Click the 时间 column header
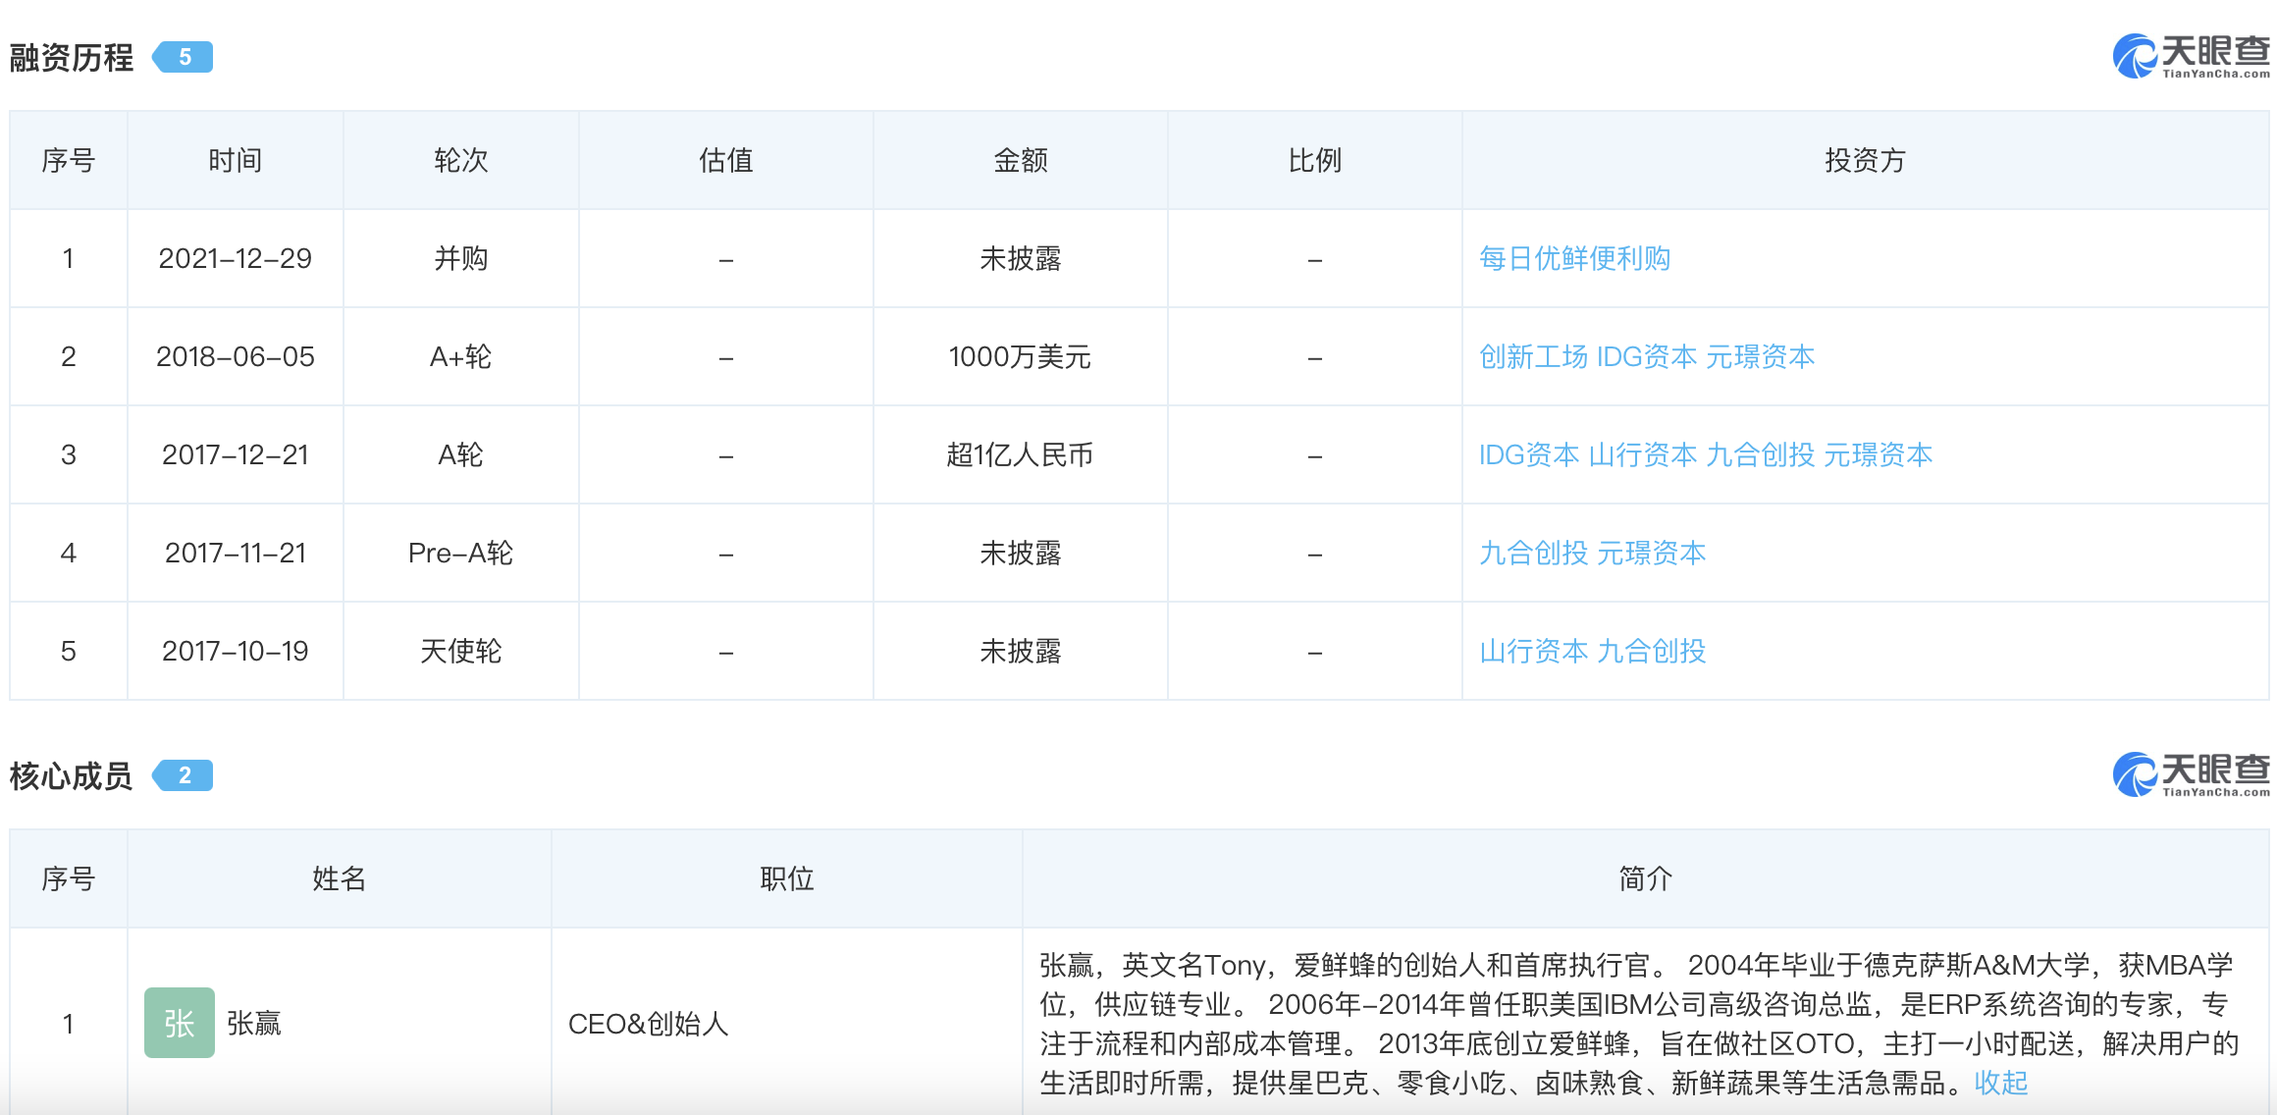Viewport: 2277px width, 1115px height. (x=236, y=160)
